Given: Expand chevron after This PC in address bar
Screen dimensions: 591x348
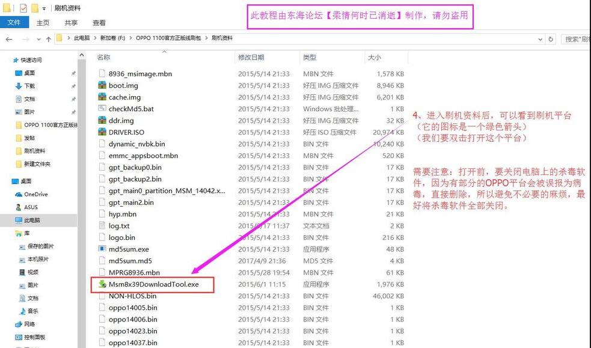Looking at the screenshot, I should pyautogui.click(x=94, y=38).
